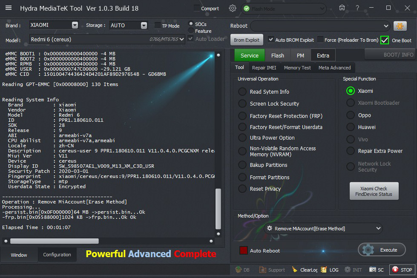
Task: Click the Execute button
Action: point(382,250)
